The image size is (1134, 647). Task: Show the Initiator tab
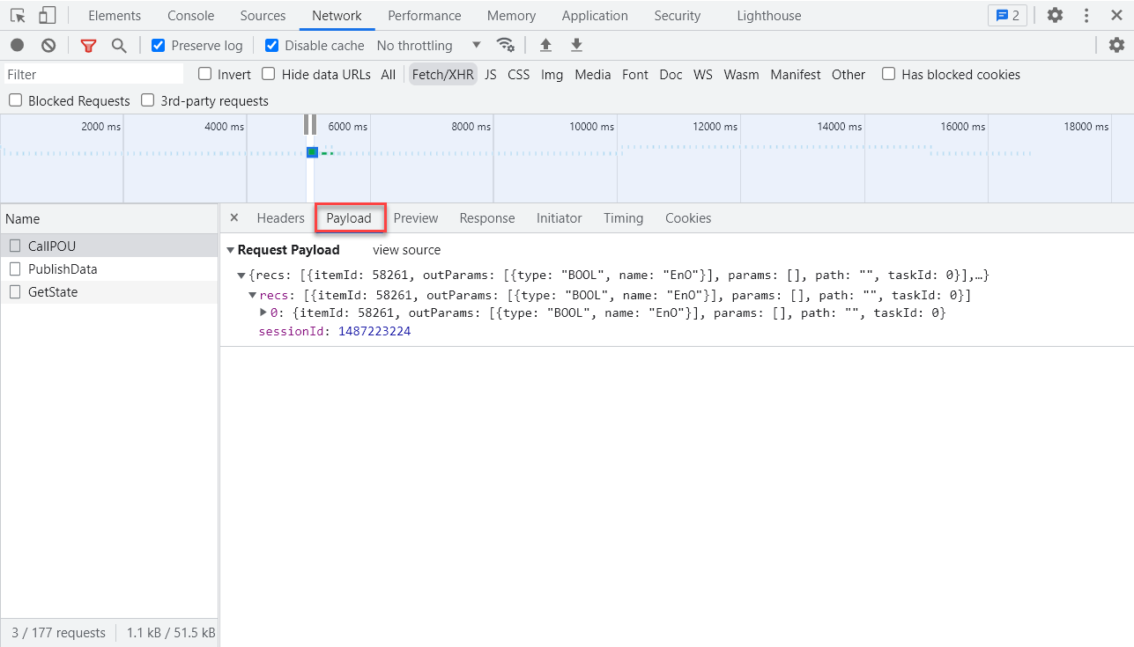[560, 218]
